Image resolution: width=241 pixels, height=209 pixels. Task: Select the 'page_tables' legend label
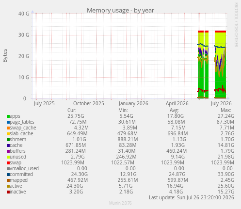(x=22, y=122)
